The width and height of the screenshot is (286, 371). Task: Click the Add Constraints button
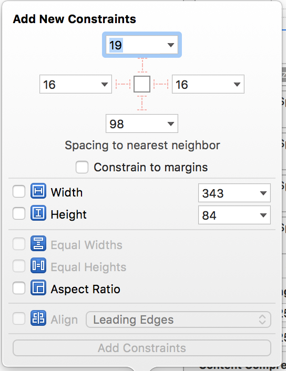[x=142, y=348]
